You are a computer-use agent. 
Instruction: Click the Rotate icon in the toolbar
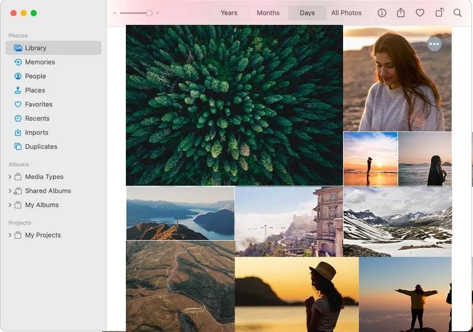(x=440, y=13)
